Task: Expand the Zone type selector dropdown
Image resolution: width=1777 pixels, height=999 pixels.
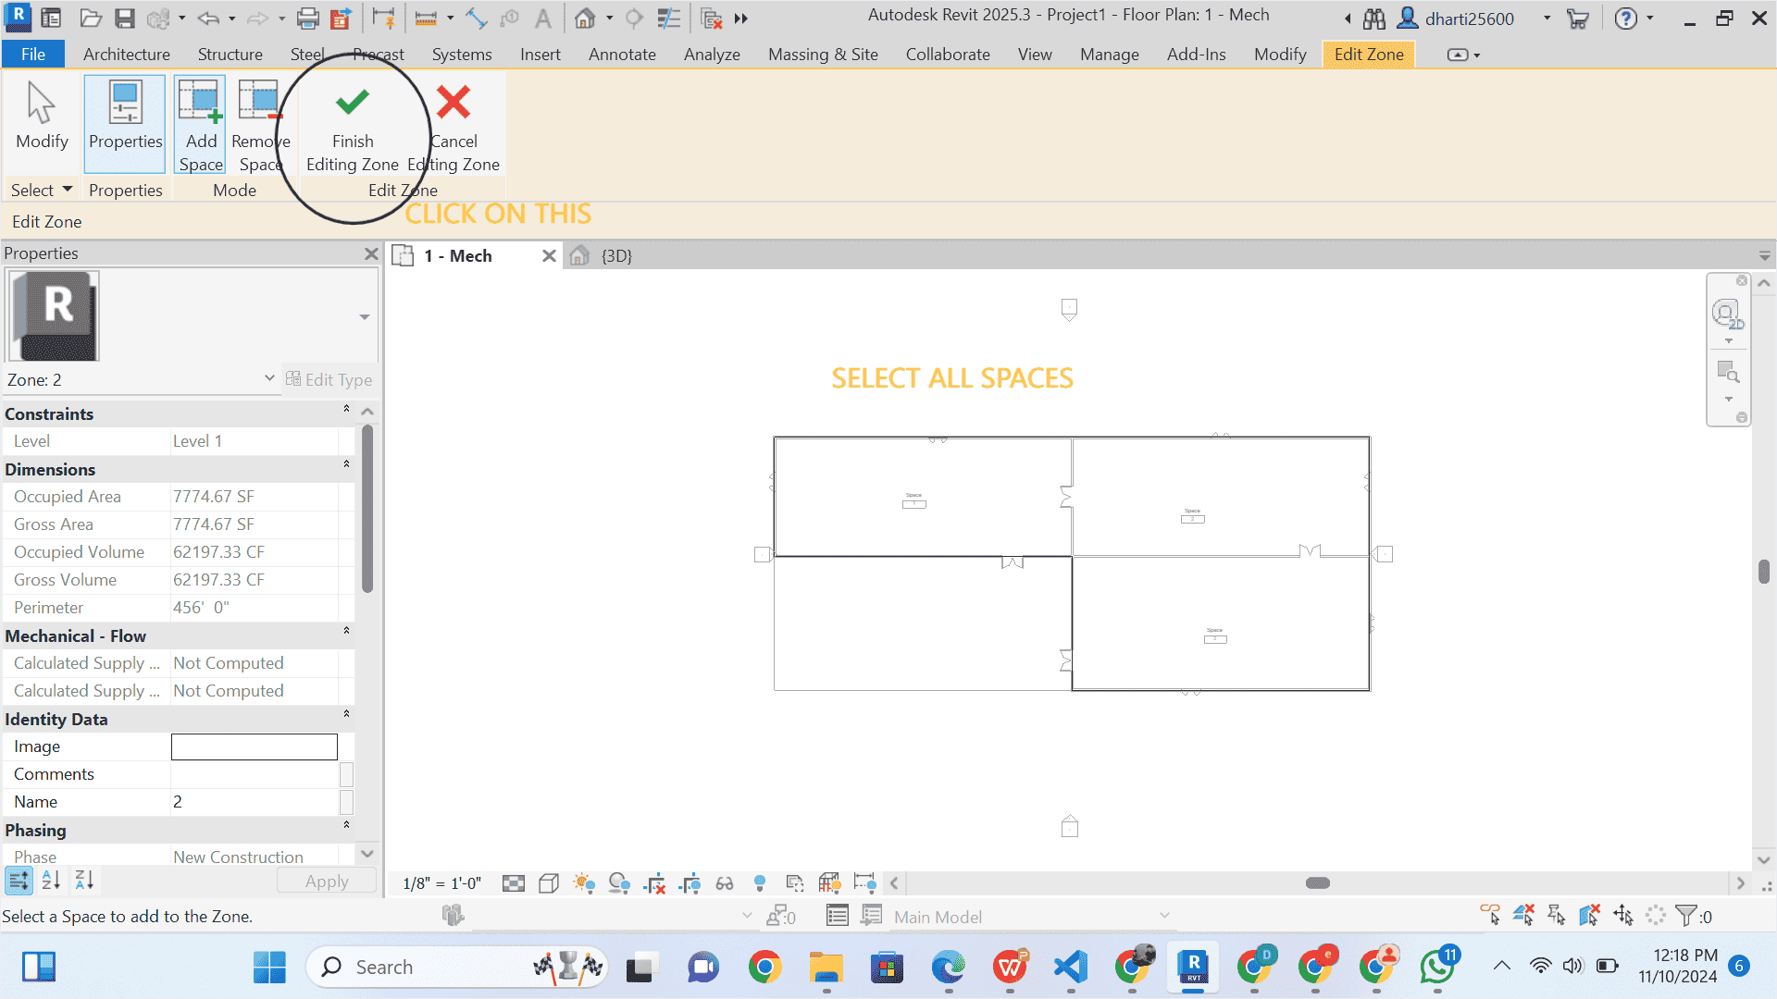Action: coord(268,379)
